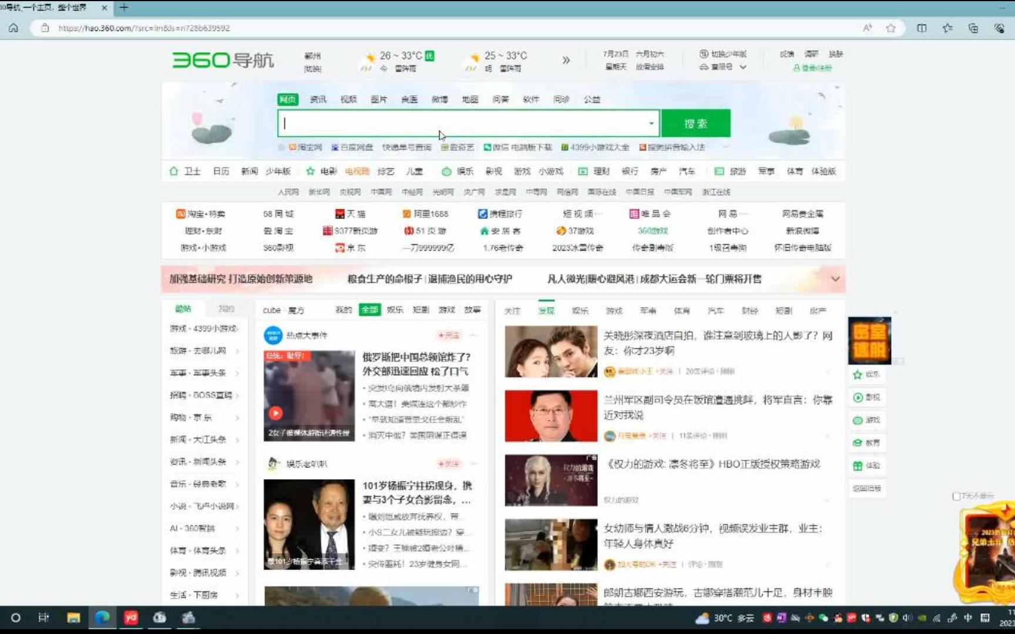
Task: Open the 淘宝·特卖 link
Action: click(x=201, y=214)
